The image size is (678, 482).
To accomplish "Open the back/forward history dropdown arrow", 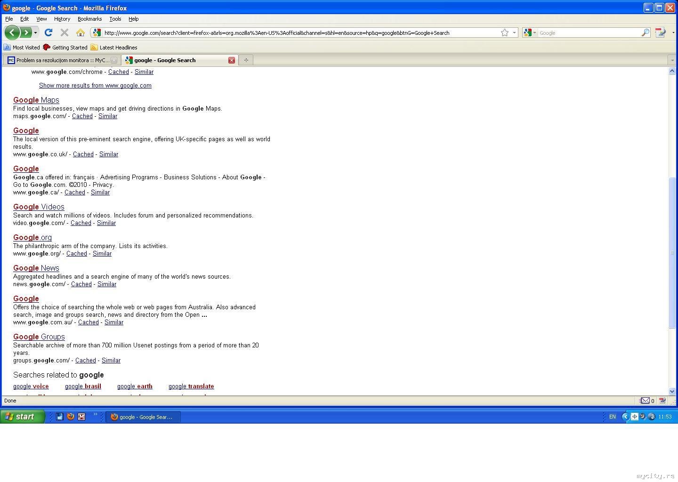I will pyautogui.click(x=35, y=32).
